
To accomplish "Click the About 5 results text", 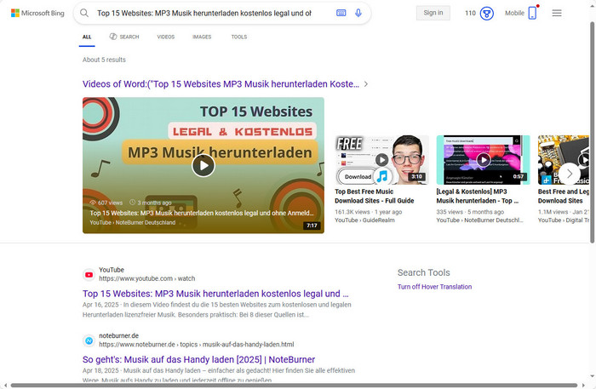I will (104, 60).
